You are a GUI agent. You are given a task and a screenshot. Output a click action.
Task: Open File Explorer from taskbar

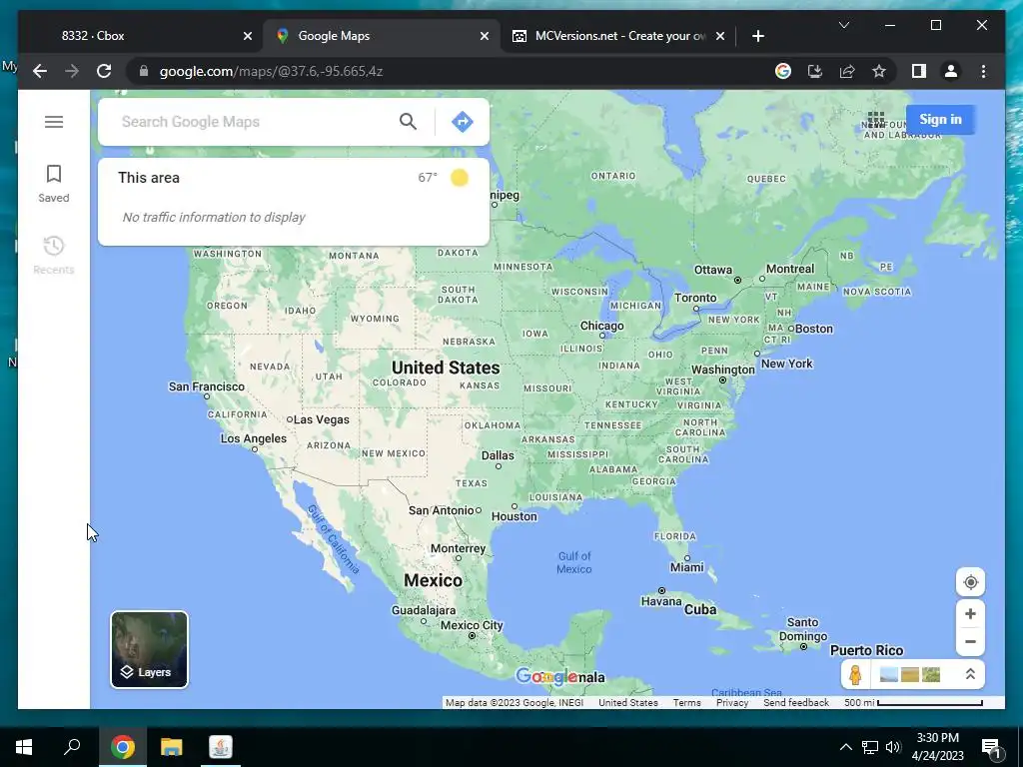pos(171,747)
